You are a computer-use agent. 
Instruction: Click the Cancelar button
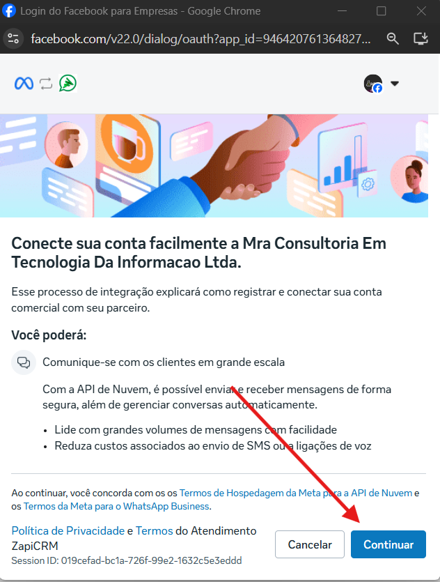point(310,544)
